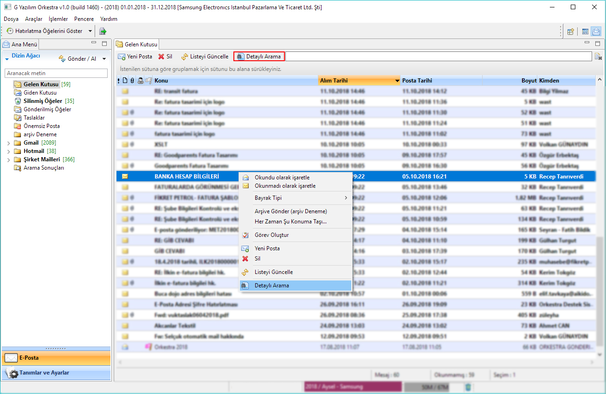Choose Okunmadı olarak işaretle in context menu
This screenshot has height=394, width=606.
(x=296, y=186)
